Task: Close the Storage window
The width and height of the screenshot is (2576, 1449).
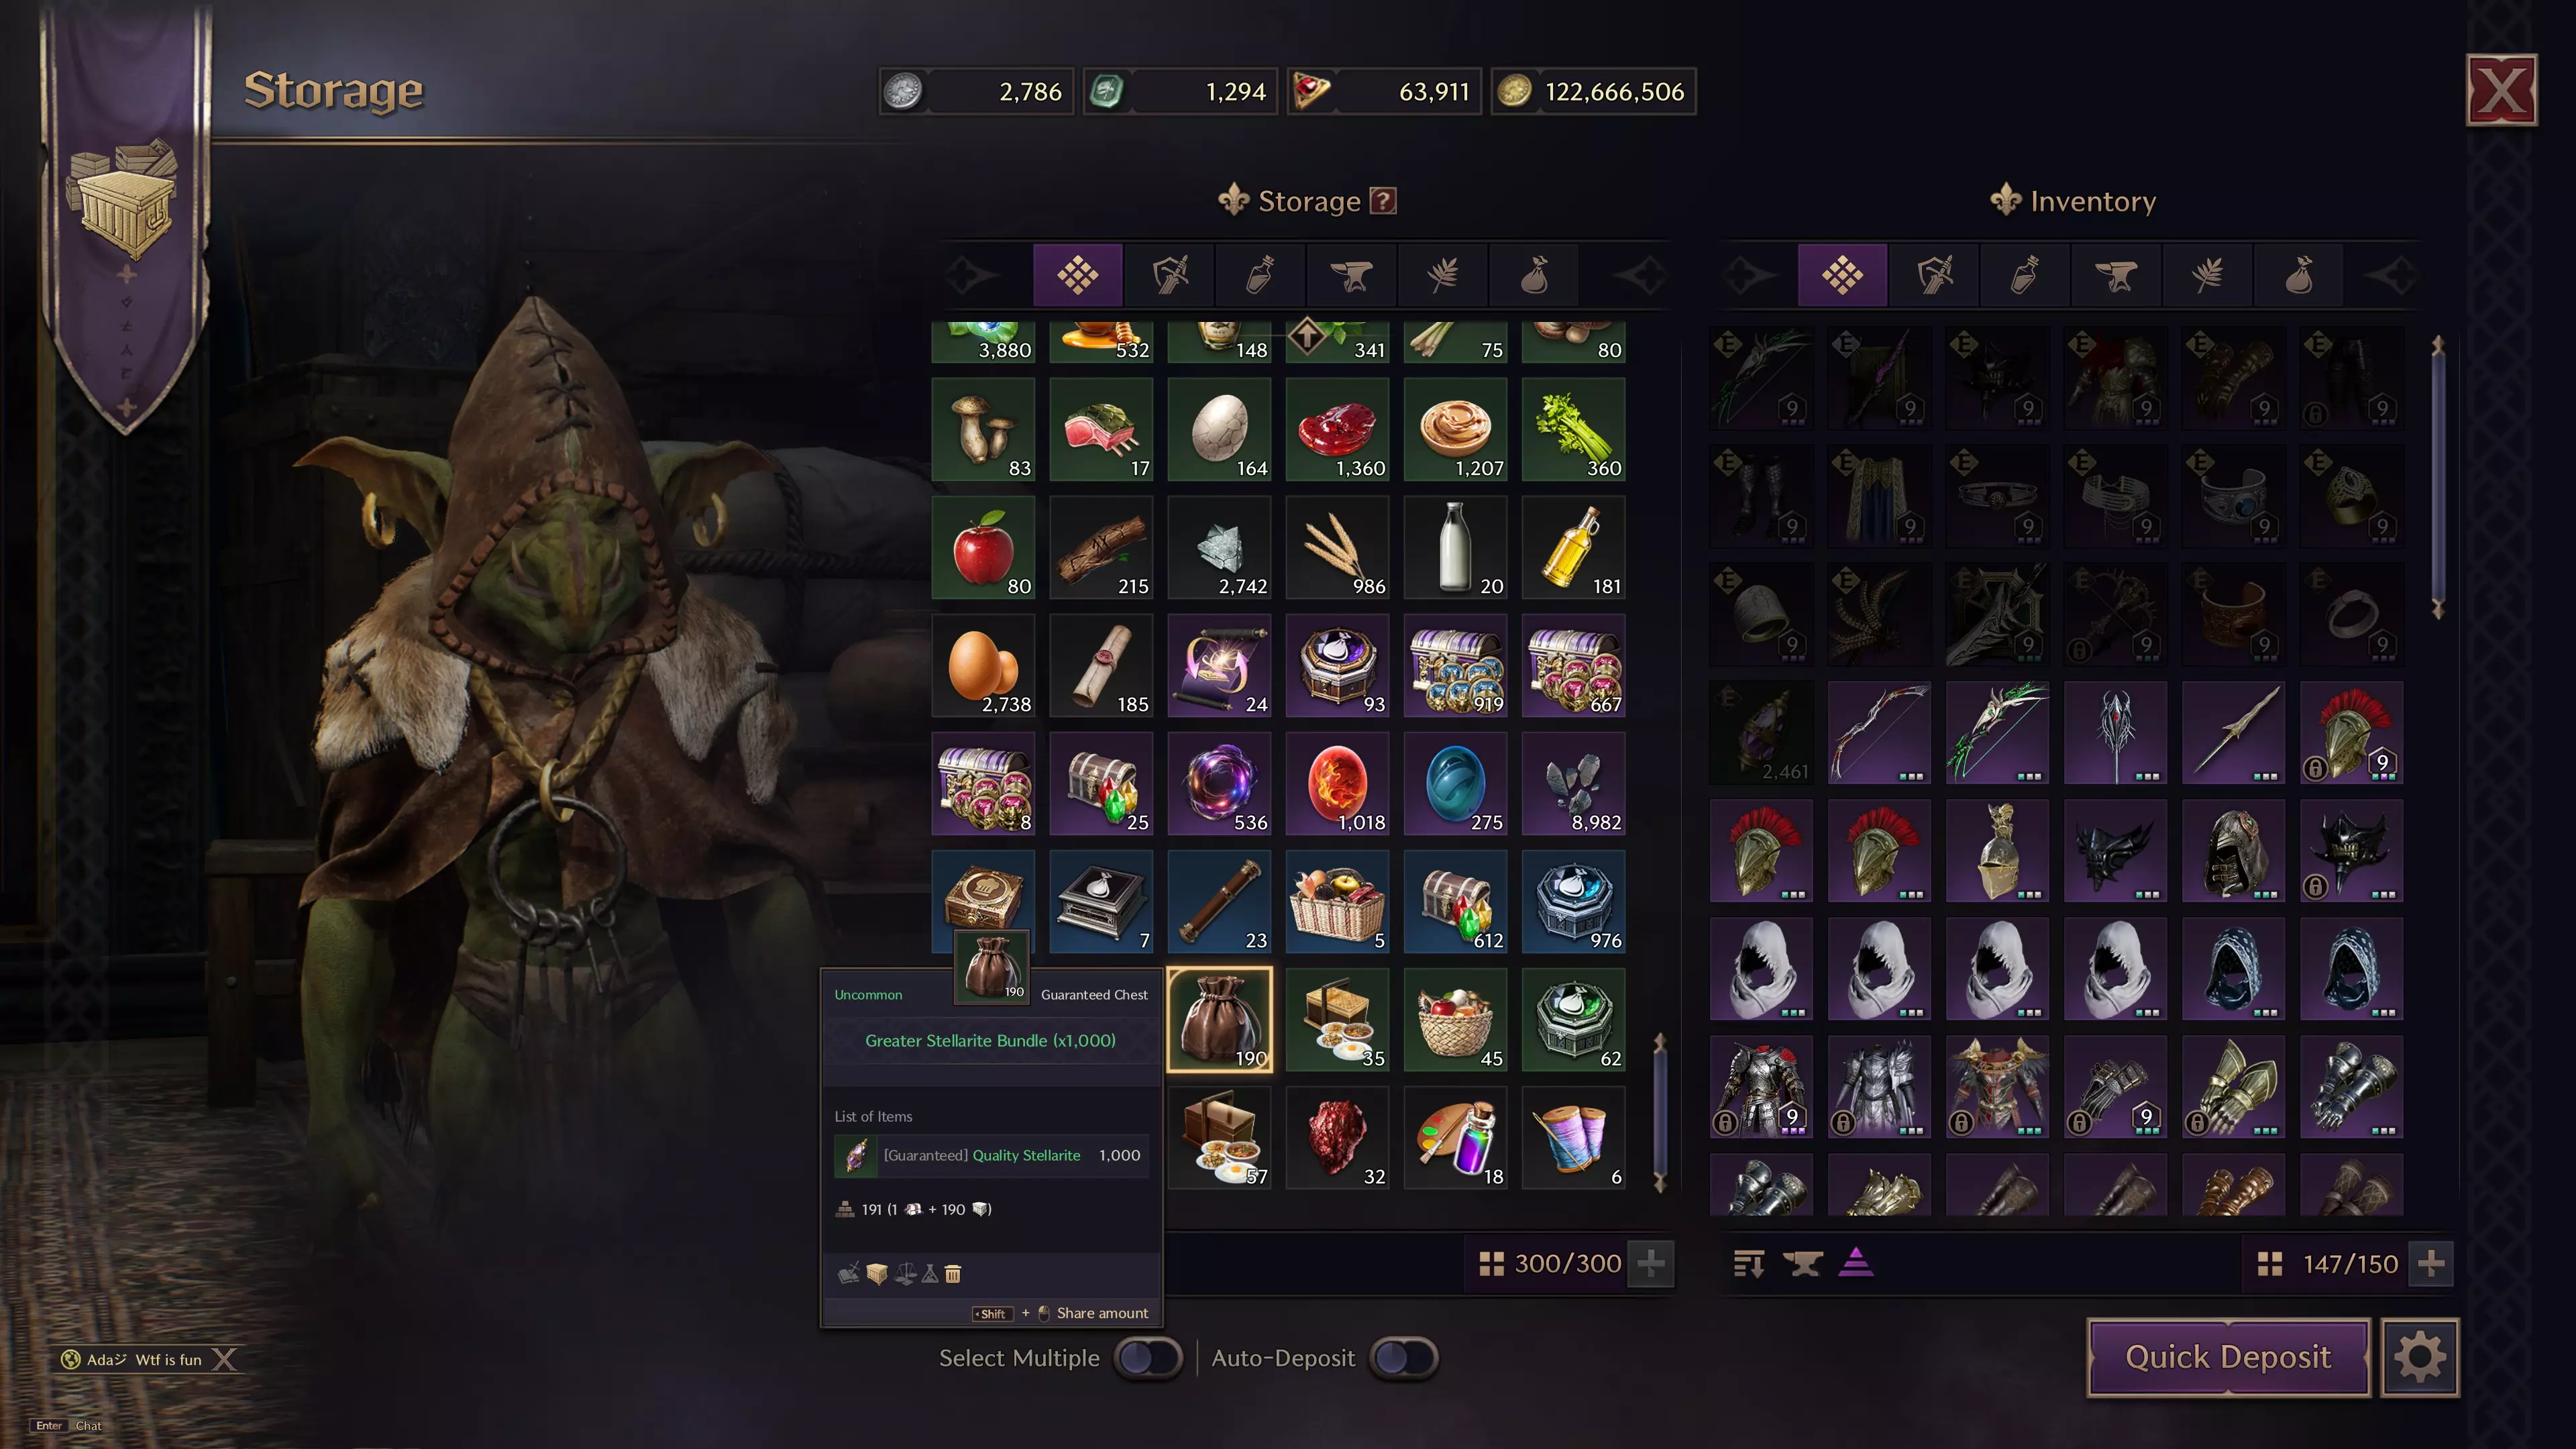Action: [x=2501, y=90]
